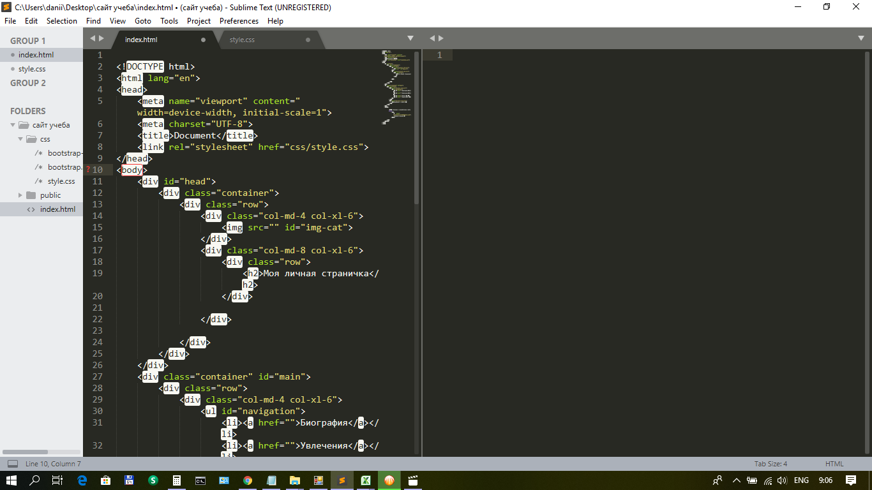This screenshot has width=872, height=490.
Task: Click the dot beside index.html in GROUP 1
Action: 13,55
